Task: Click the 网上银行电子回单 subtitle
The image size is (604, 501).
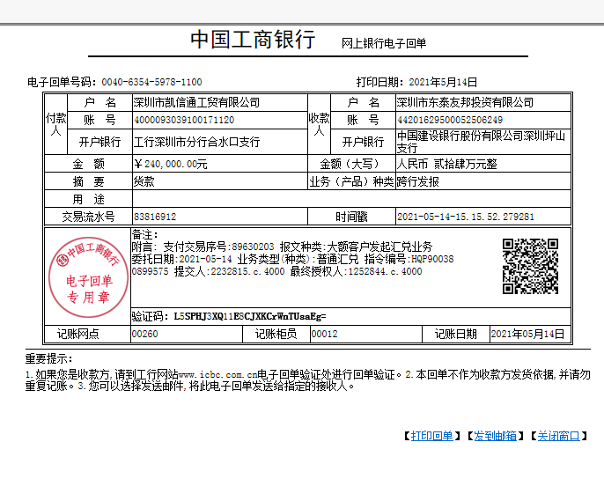Action: click(384, 43)
